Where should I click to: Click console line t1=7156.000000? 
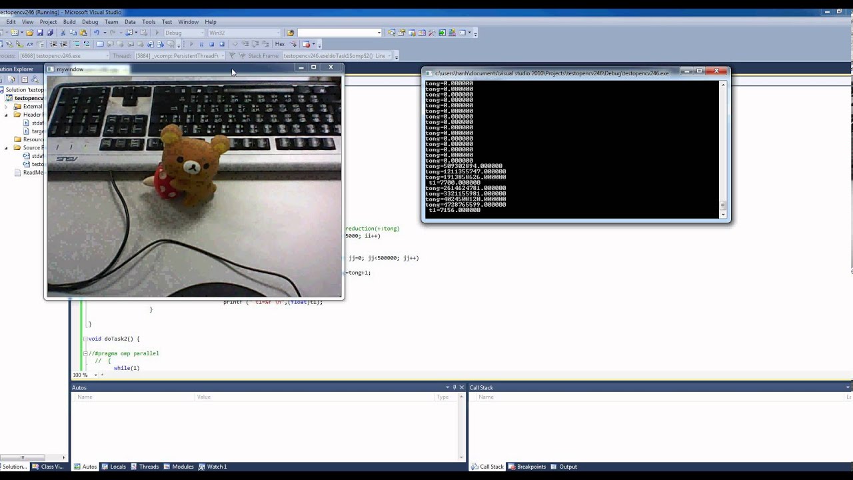click(x=454, y=210)
